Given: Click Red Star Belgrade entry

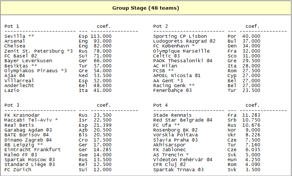Looking at the screenshot, I should click(183, 120).
